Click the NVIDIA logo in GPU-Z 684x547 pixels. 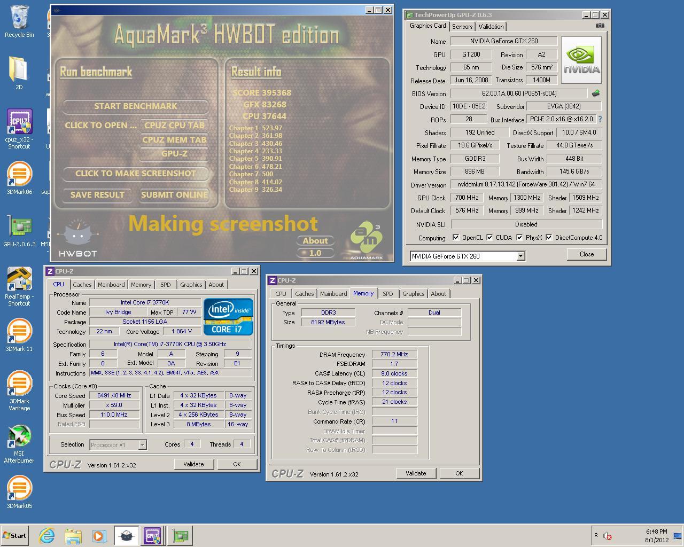(581, 60)
